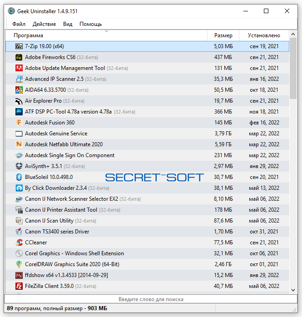Open the Файл menu
The image size is (302, 317).
click(x=19, y=24)
